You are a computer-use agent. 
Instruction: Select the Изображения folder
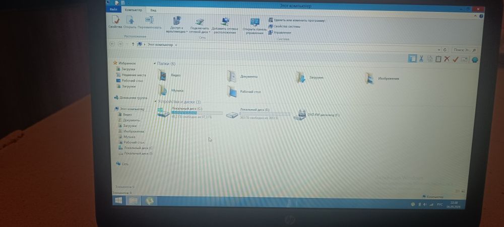click(x=383, y=79)
